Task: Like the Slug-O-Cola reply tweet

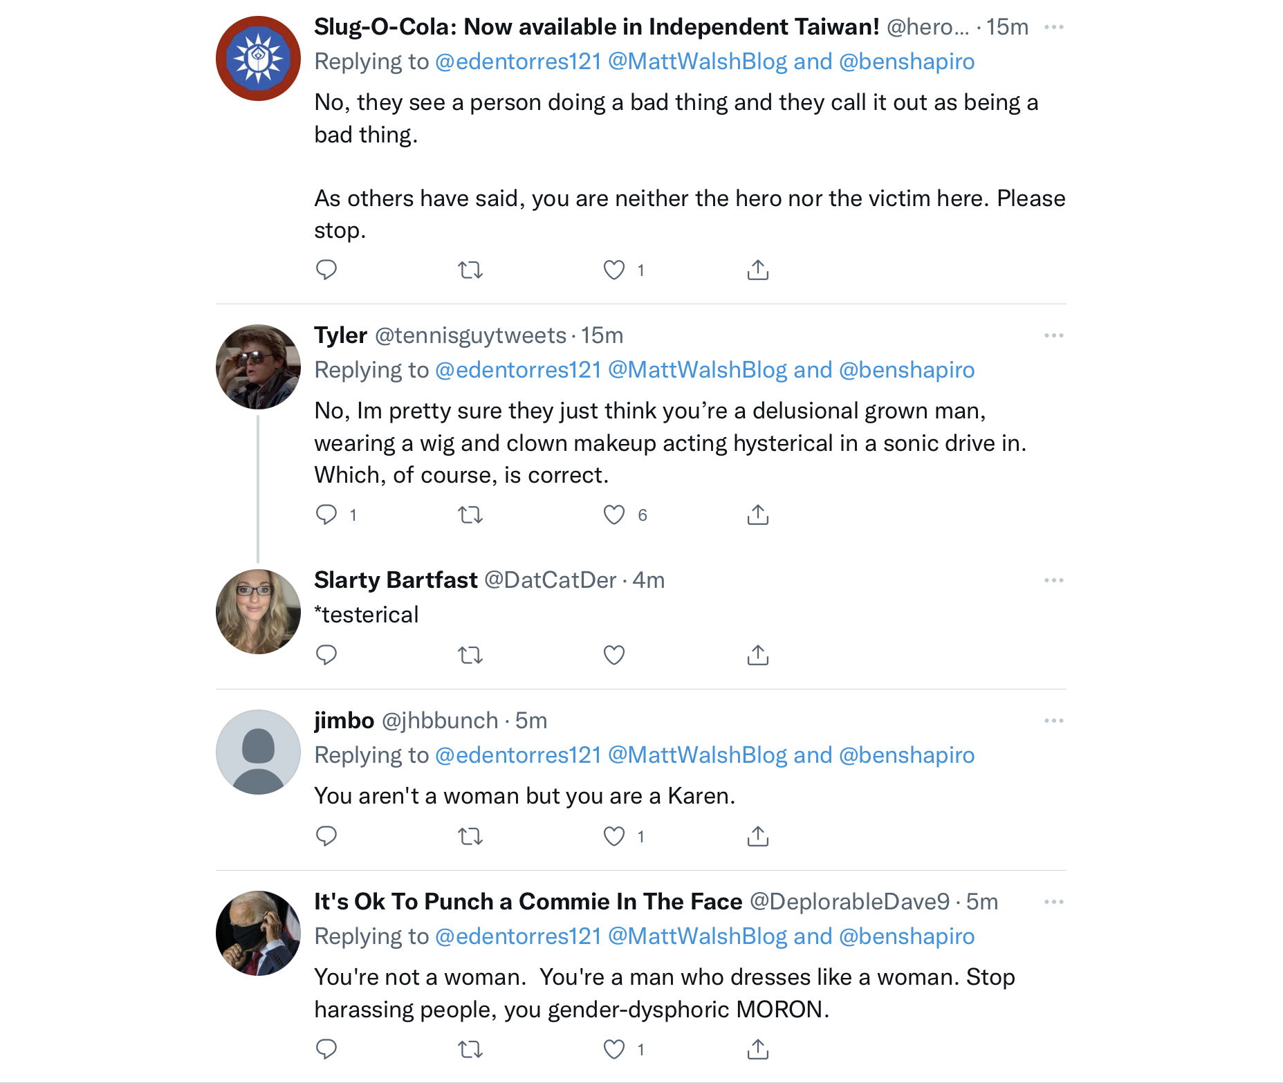Action: coord(613,270)
